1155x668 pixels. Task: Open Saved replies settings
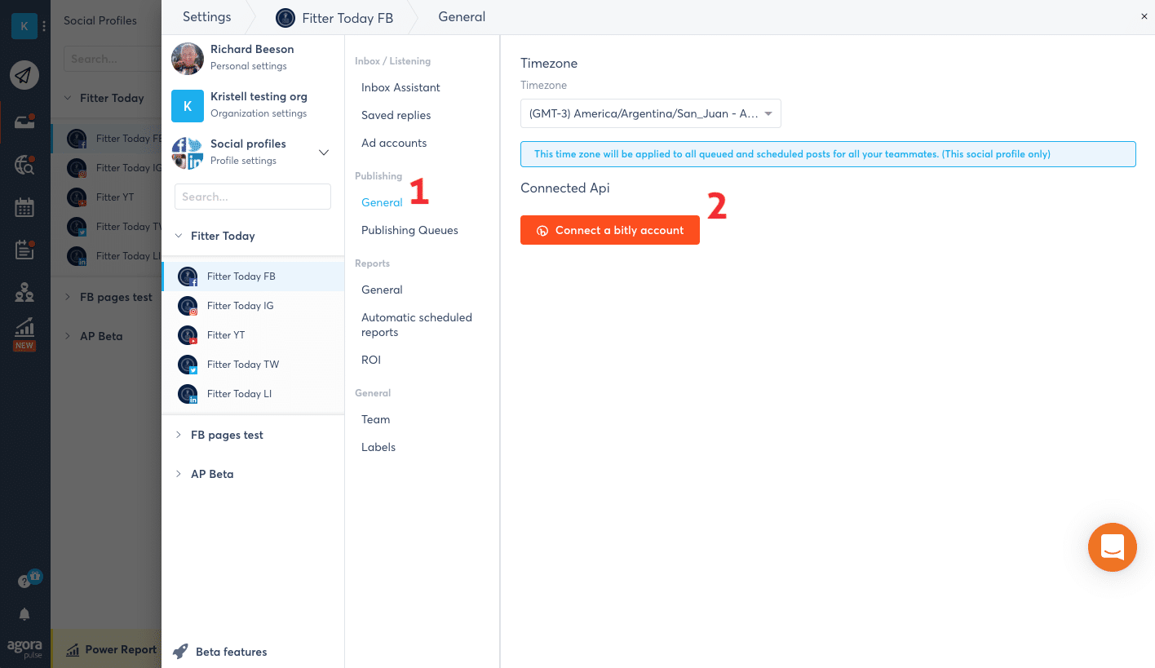click(x=396, y=115)
